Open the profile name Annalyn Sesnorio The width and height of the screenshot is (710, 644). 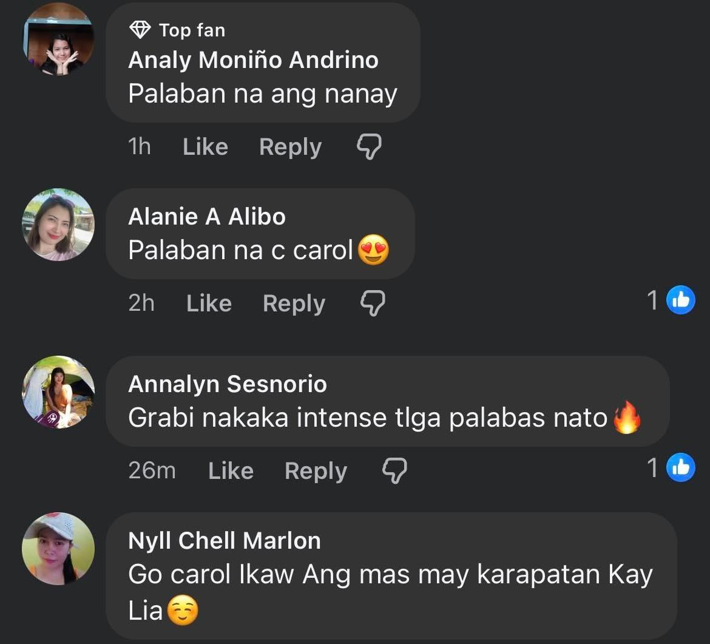[228, 384]
